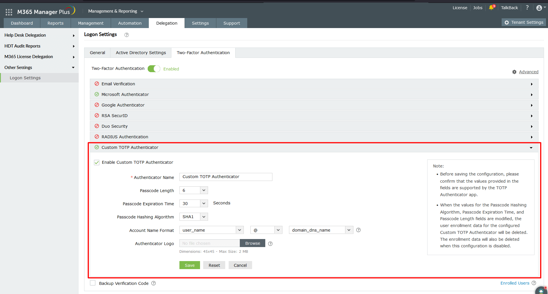Open the General tab
This screenshot has width=548, height=294.
tap(98, 53)
